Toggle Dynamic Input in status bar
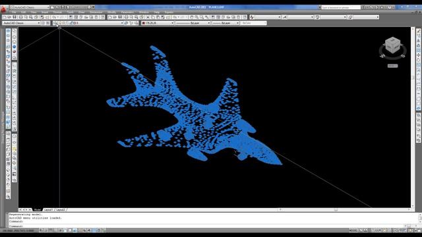422x237 pixels. pyautogui.click(x=84, y=230)
